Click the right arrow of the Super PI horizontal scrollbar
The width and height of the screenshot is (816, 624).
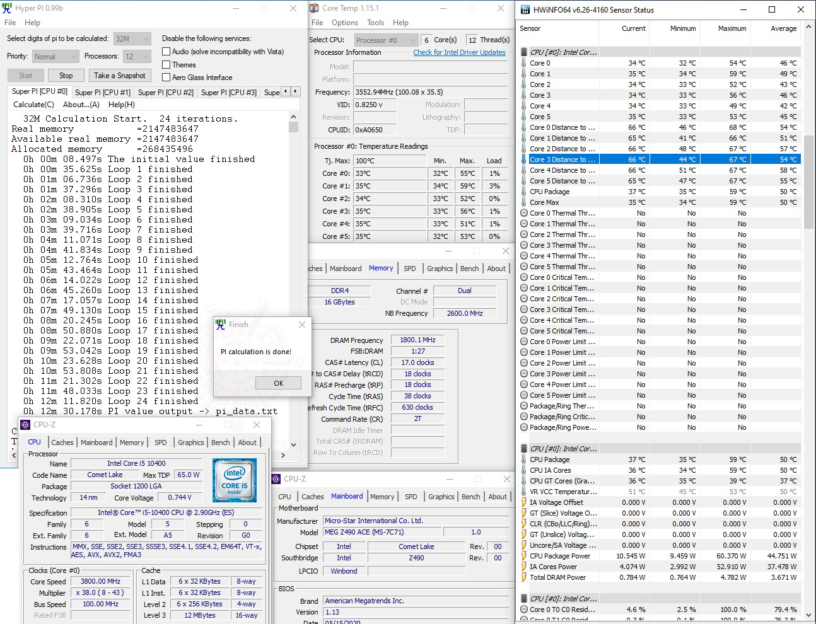(x=283, y=454)
